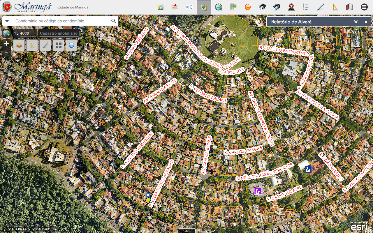
Task: Click the globe full-extent icon
Action: coord(6,33)
